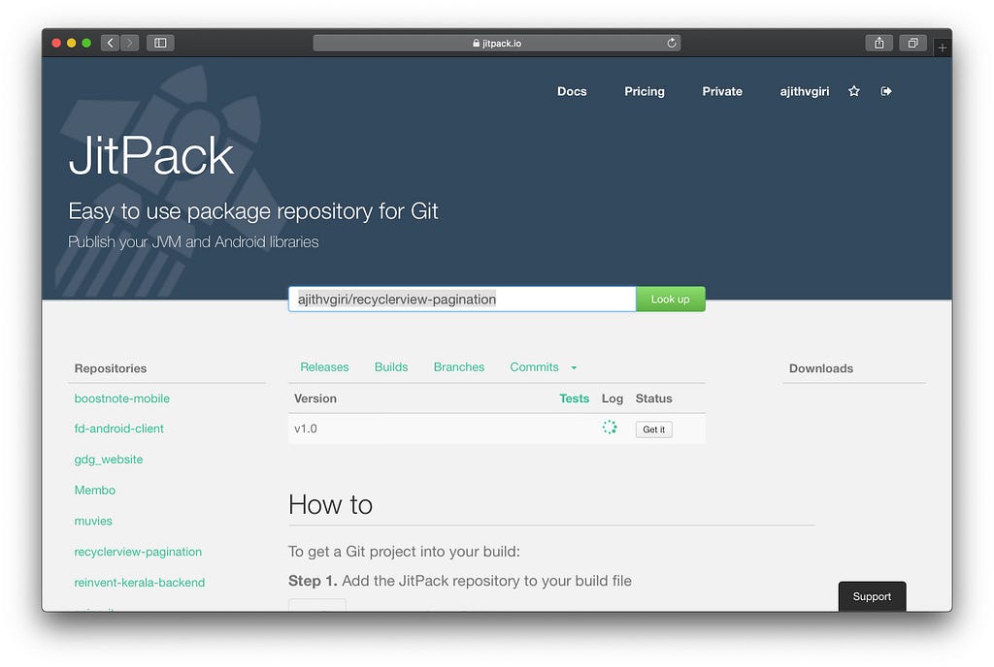This screenshot has height=667, width=994.
Task: Open the muvies repository
Action: pyautogui.click(x=93, y=521)
